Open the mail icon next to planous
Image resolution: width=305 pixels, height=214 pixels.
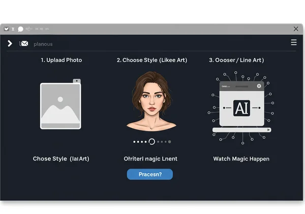(24, 44)
